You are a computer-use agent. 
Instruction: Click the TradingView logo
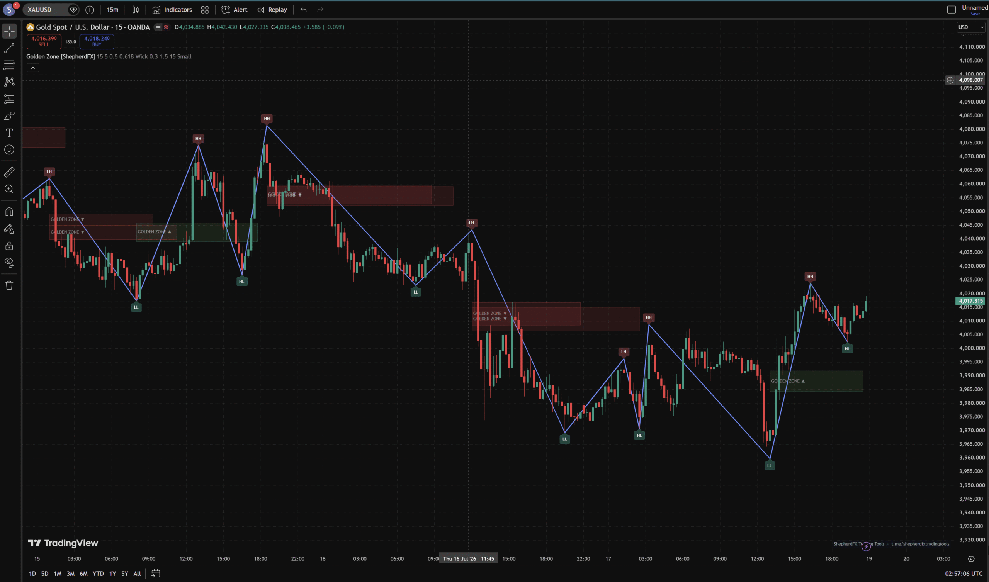coord(63,543)
